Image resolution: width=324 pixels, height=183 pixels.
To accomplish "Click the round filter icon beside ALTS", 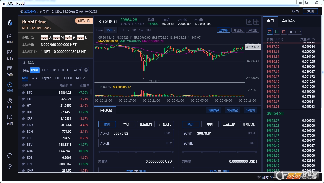I will pos(86,70).
